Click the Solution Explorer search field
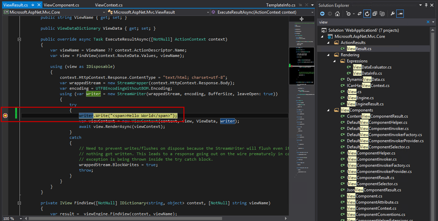Image resolution: width=438 pixels, height=221 pixels. [372, 22]
